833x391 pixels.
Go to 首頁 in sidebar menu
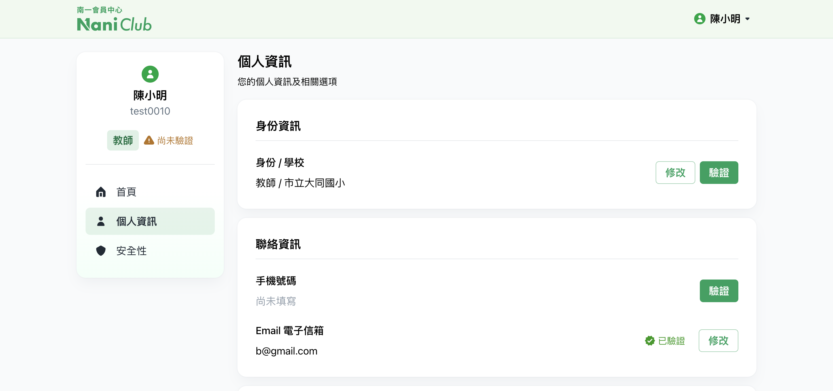coord(150,192)
